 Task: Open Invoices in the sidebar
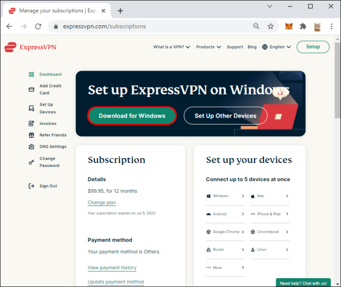48,123
